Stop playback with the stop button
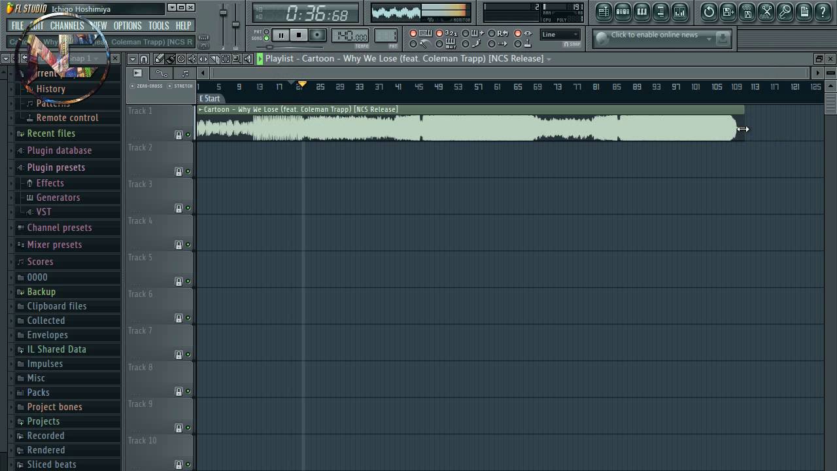 coord(299,35)
